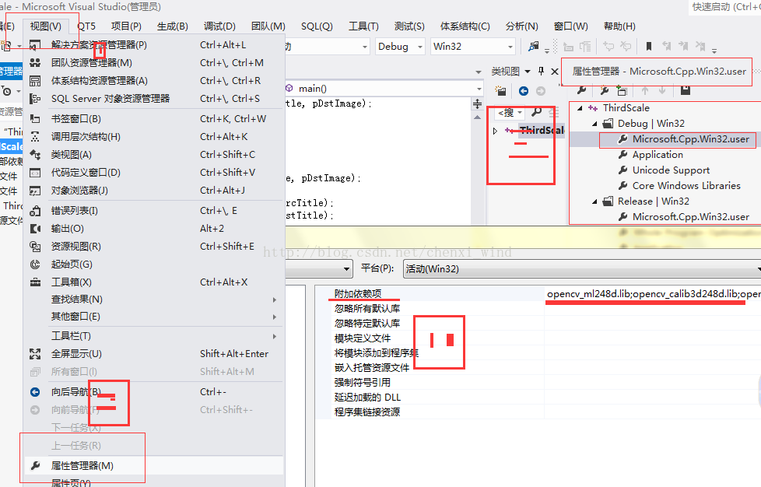This screenshot has height=487, width=761.
Task: Open properties wrench icon in Property Manager
Action: 581,90
